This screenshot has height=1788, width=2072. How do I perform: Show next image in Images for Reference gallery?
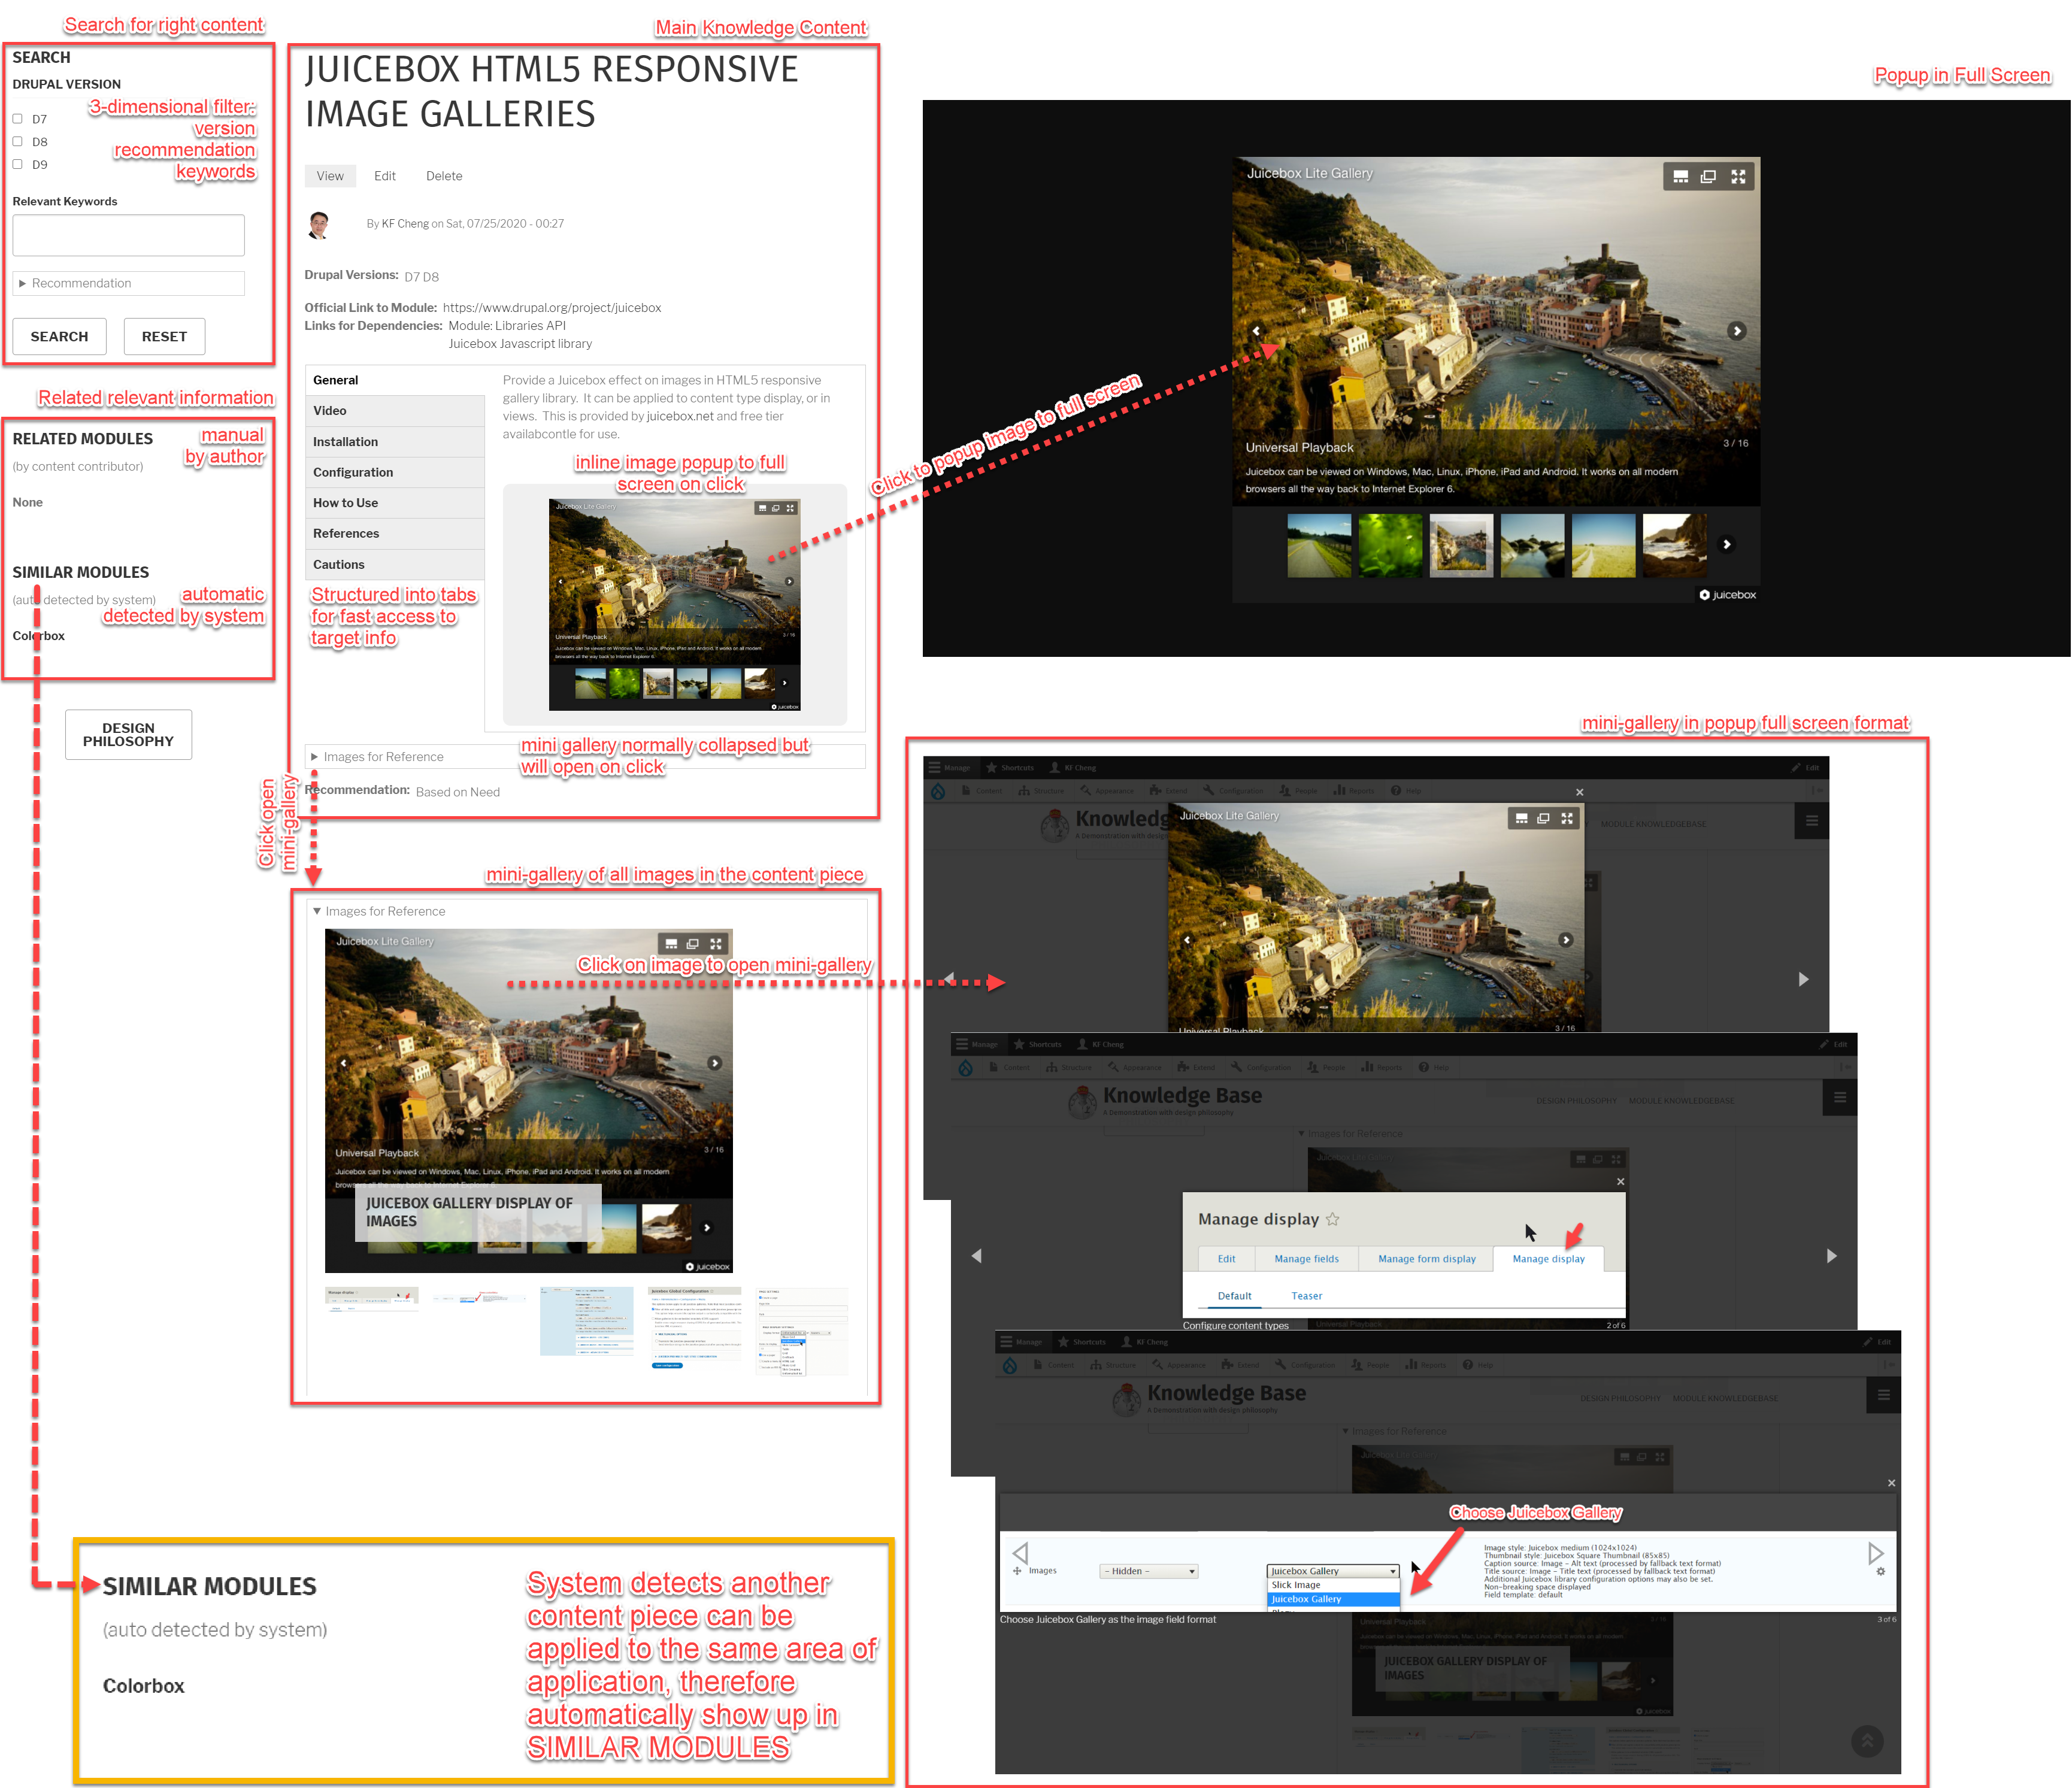click(x=715, y=1063)
